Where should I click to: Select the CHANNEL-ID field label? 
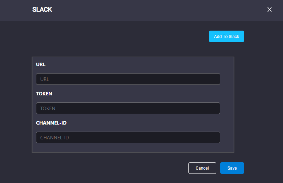coord(51,123)
